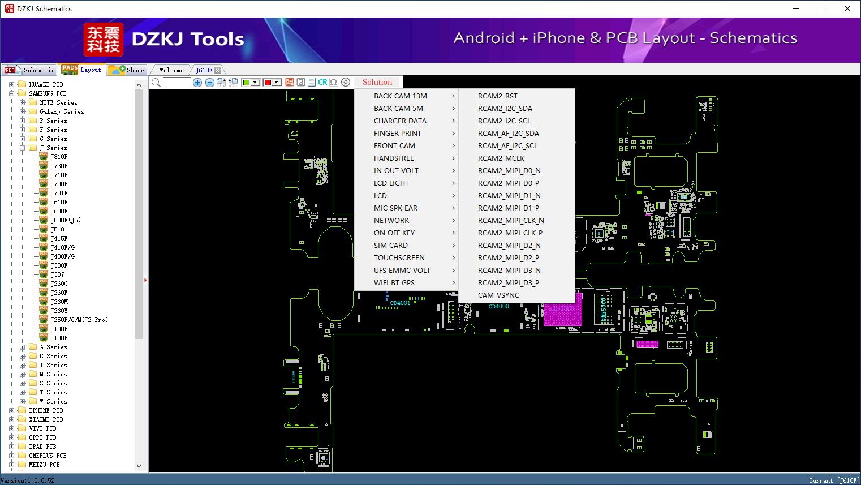Image resolution: width=861 pixels, height=485 pixels.
Task: Select RCAM_AF_I2C_SDA signal
Action: tap(517, 134)
